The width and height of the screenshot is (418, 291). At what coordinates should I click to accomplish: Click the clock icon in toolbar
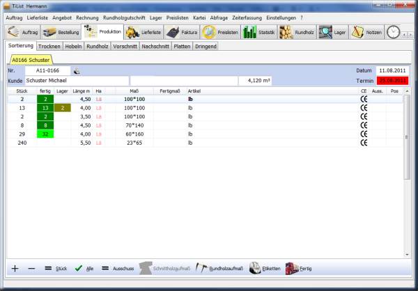click(x=393, y=32)
